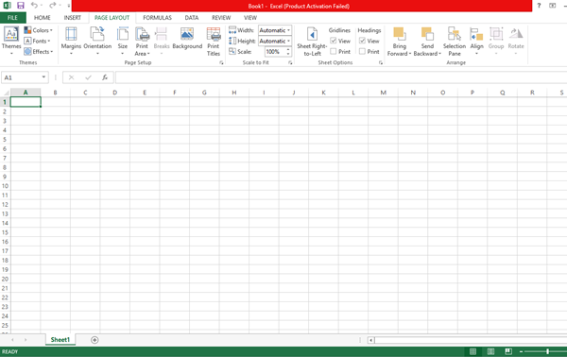Click Insert Function fx button
The height and width of the screenshot is (357, 567).
tap(105, 77)
